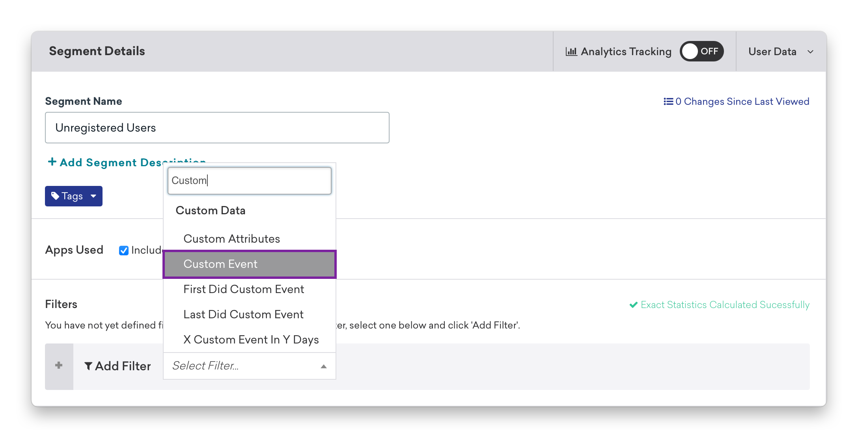Toggle the Apps Used include checkbox

point(124,251)
